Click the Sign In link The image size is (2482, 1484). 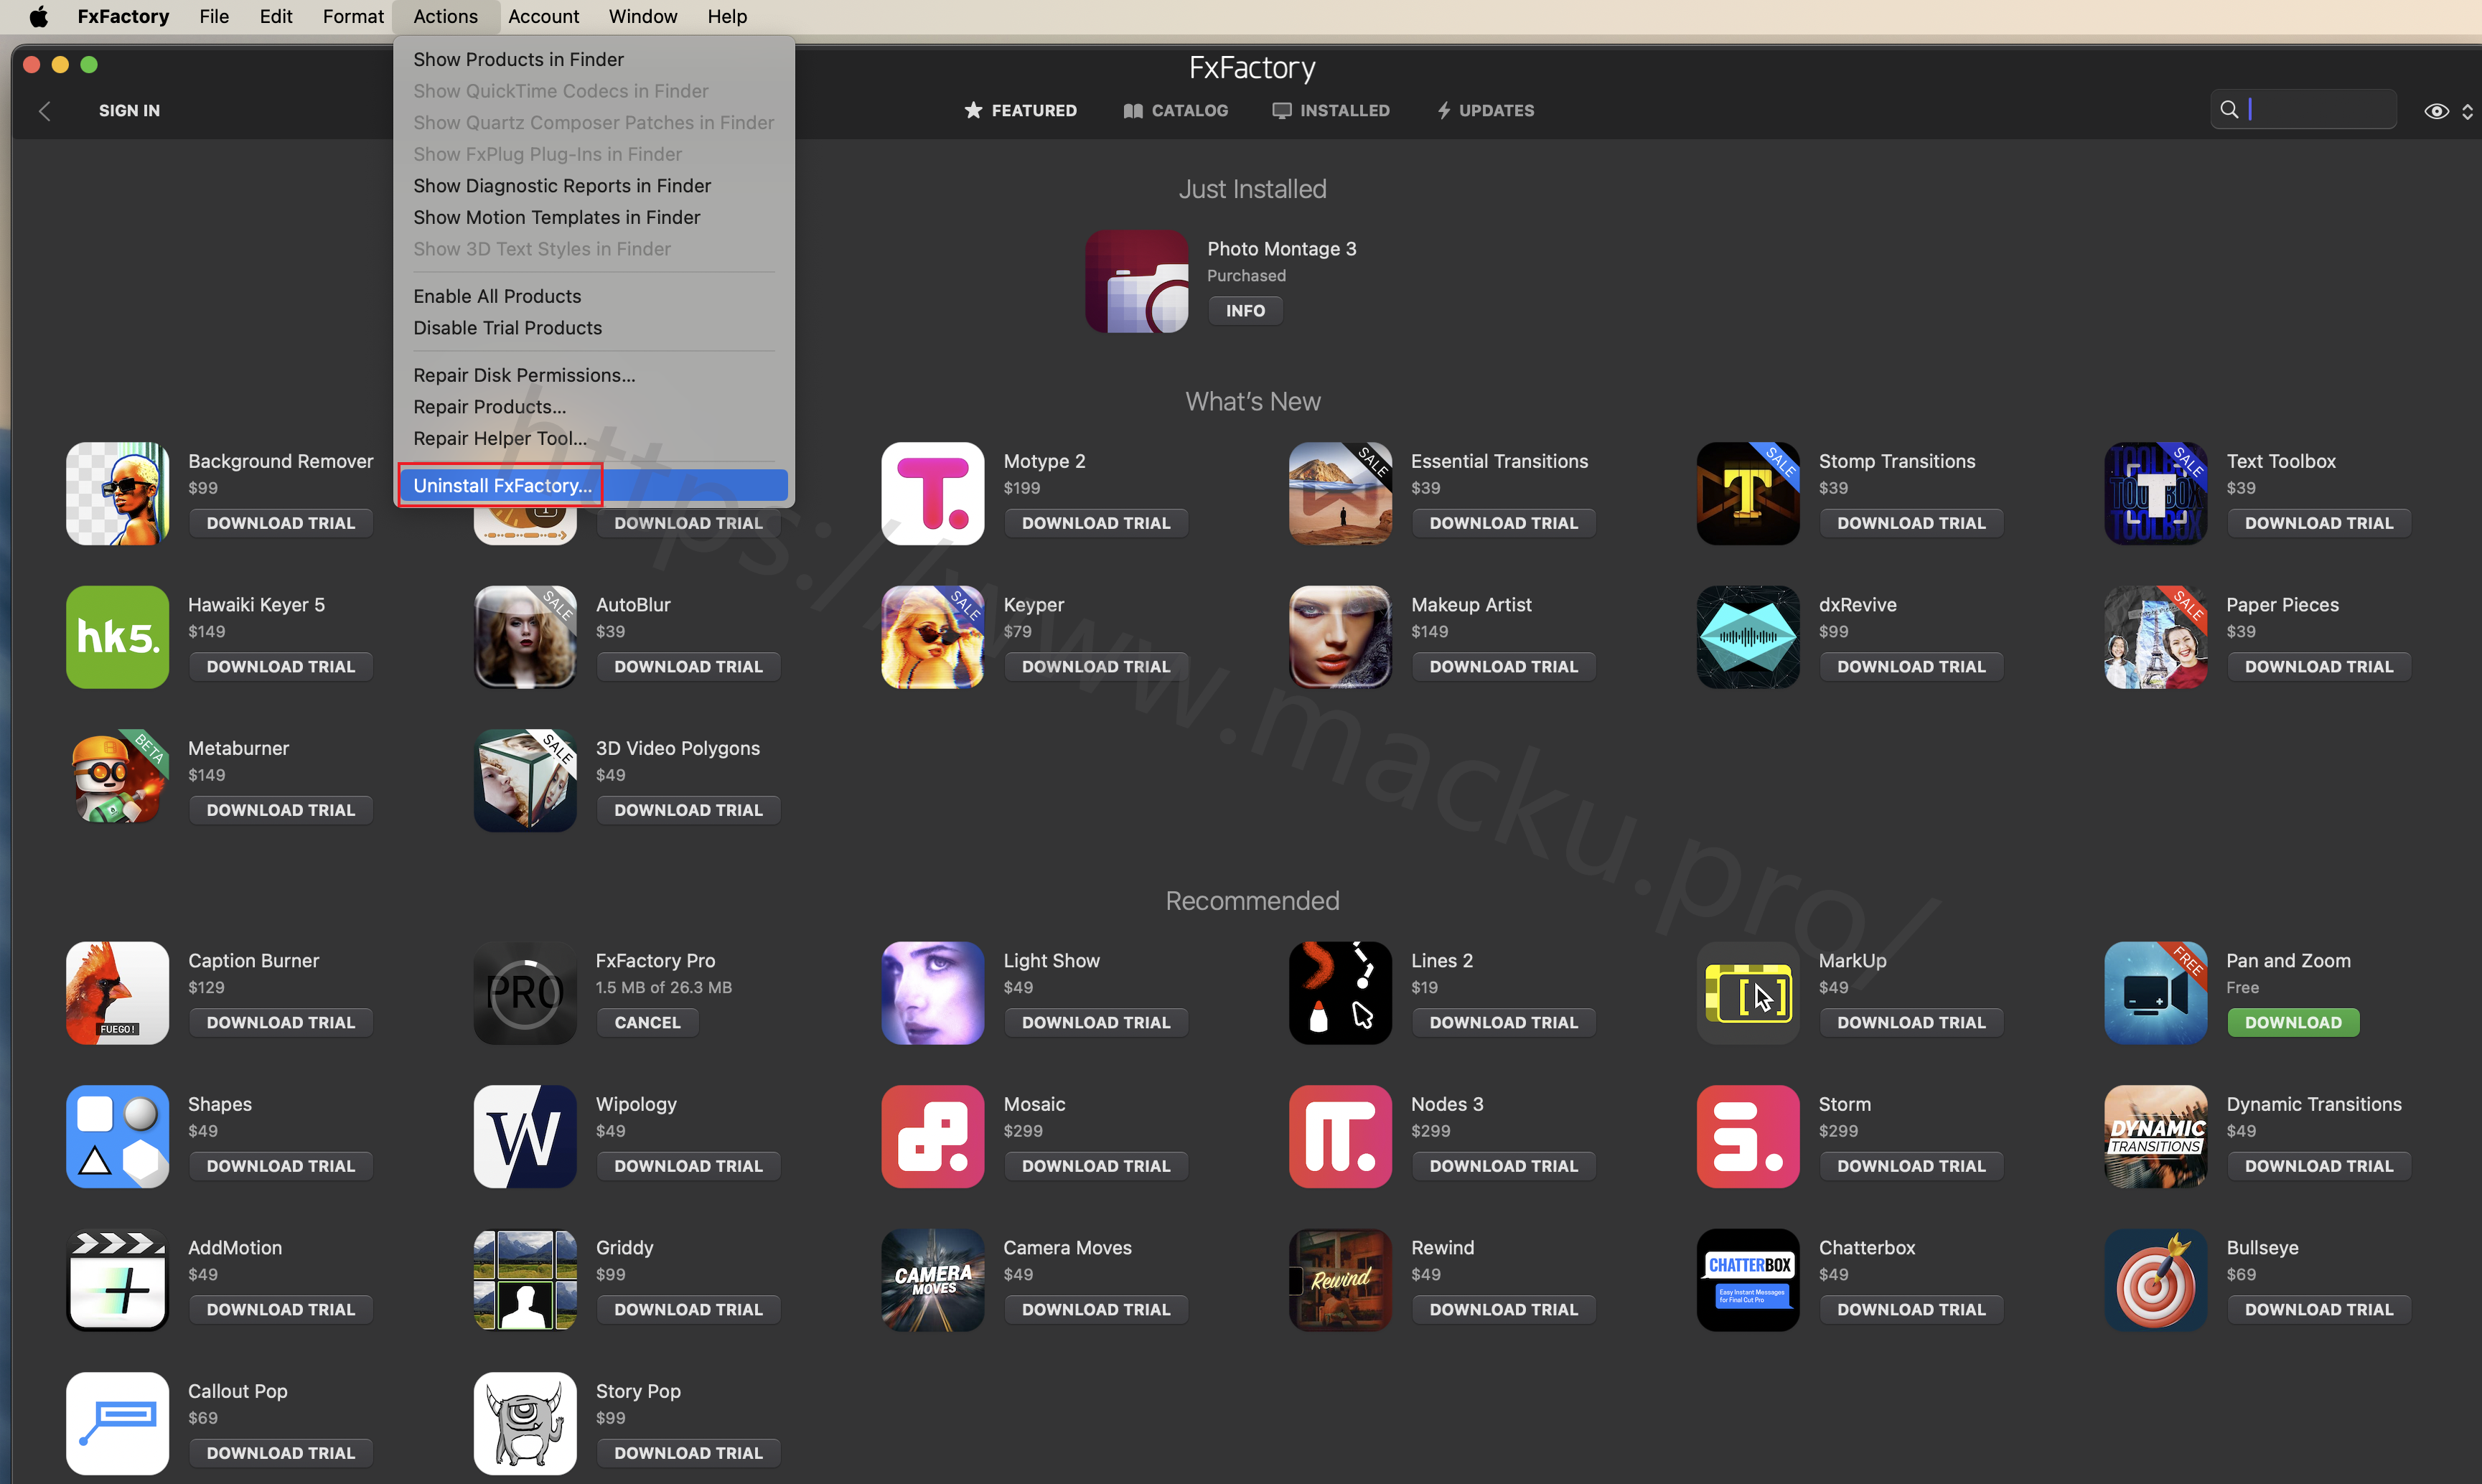[129, 110]
